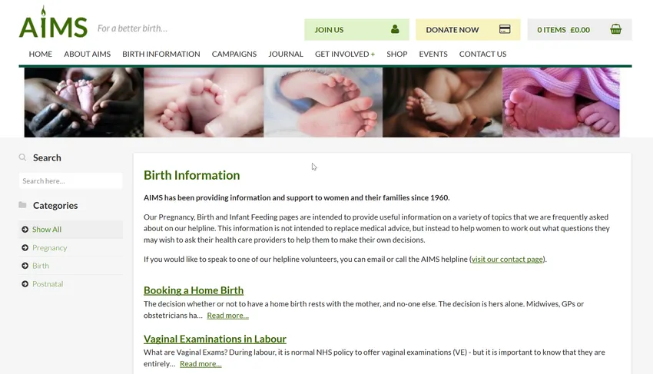
Task: Open the Journal menu item
Action: [x=286, y=55]
